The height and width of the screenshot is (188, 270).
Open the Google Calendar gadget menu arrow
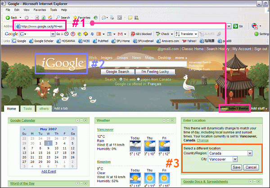click(77, 120)
